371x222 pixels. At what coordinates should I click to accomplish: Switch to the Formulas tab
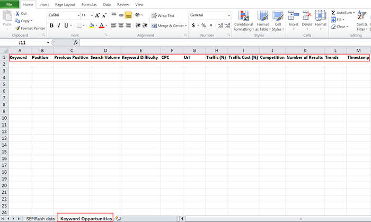coord(89,4)
